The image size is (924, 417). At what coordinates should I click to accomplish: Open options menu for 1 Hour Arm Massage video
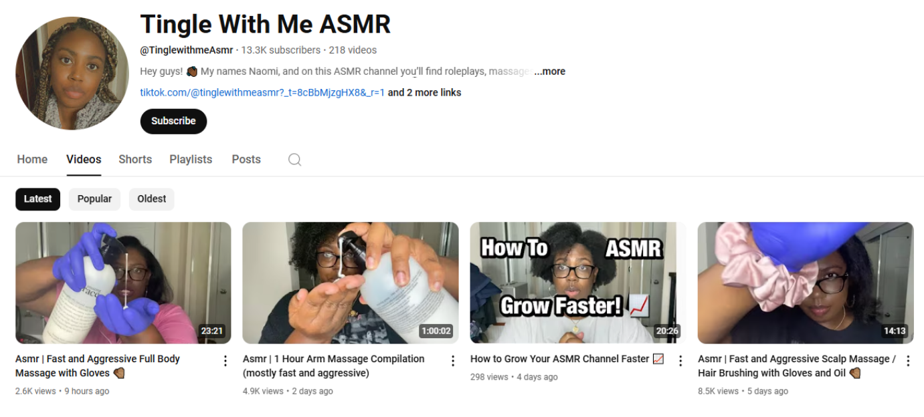pyautogui.click(x=453, y=361)
